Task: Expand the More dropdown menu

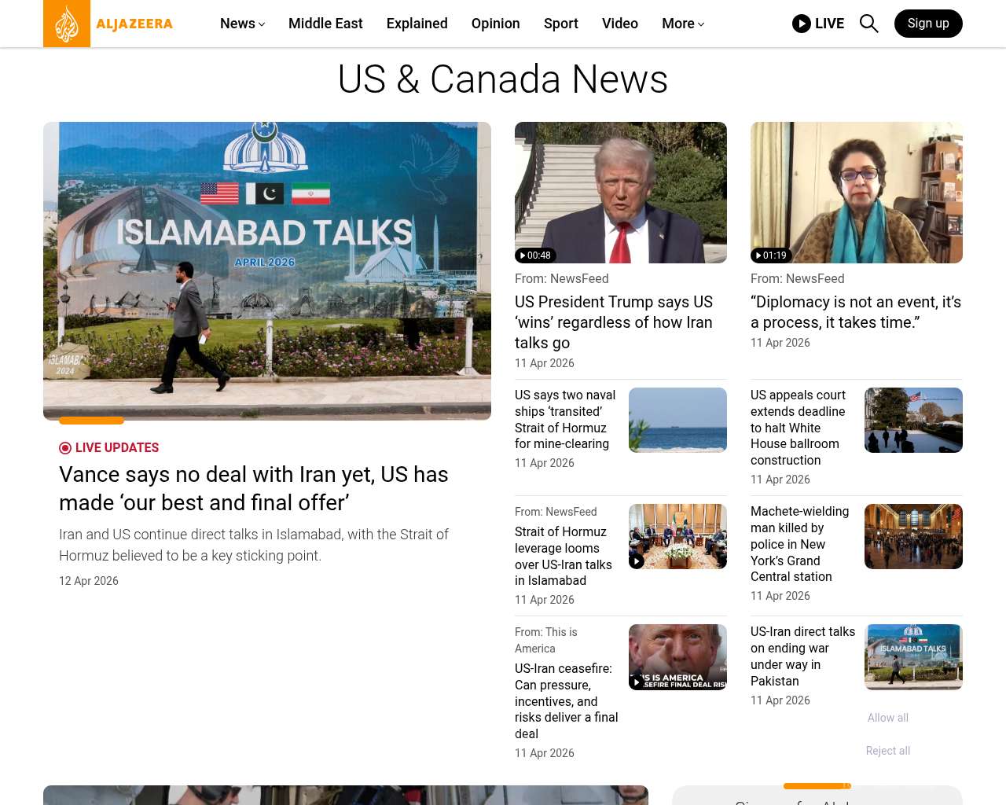Action: point(682,24)
